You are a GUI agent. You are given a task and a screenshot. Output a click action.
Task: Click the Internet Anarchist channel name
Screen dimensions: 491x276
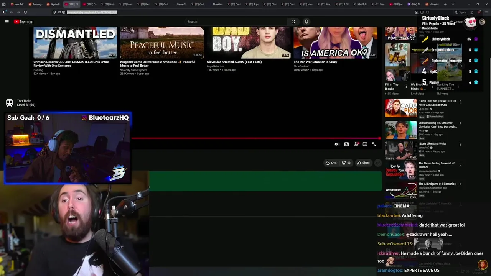pyautogui.click(x=428, y=171)
